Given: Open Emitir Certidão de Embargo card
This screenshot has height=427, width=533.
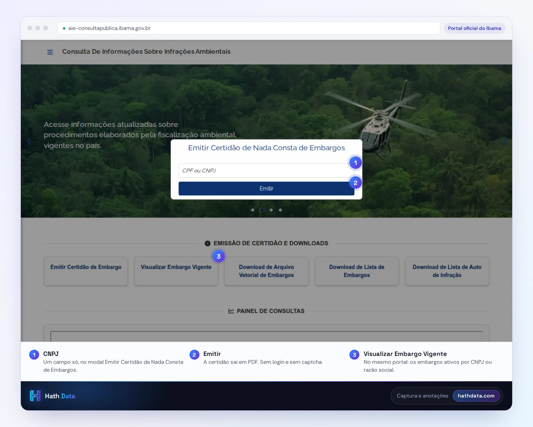Looking at the screenshot, I should [86, 271].
